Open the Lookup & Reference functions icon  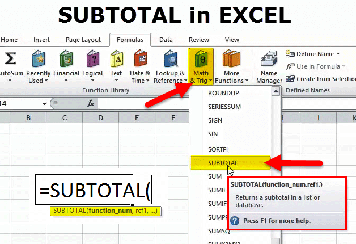[170, 58]
